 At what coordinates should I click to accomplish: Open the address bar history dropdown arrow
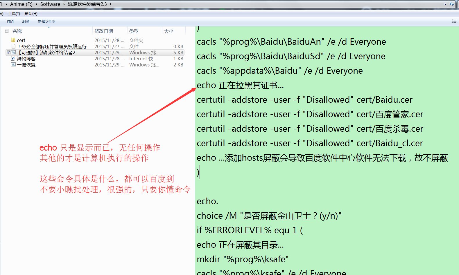(x=445, y=4)
